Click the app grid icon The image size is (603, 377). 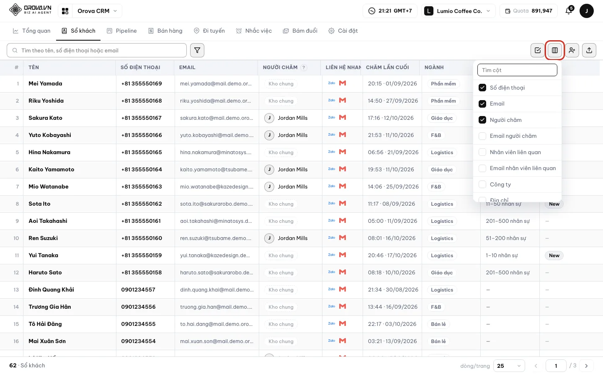[x=65, y=11]
